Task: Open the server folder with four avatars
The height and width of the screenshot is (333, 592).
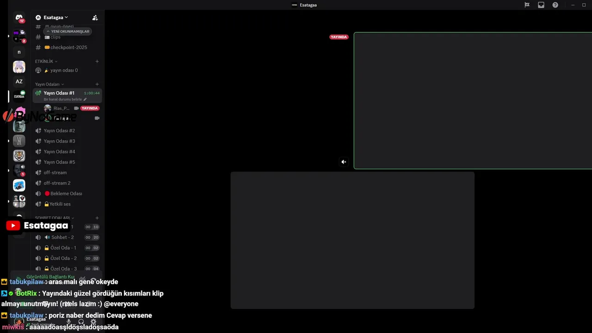Action: pos(19,201)
